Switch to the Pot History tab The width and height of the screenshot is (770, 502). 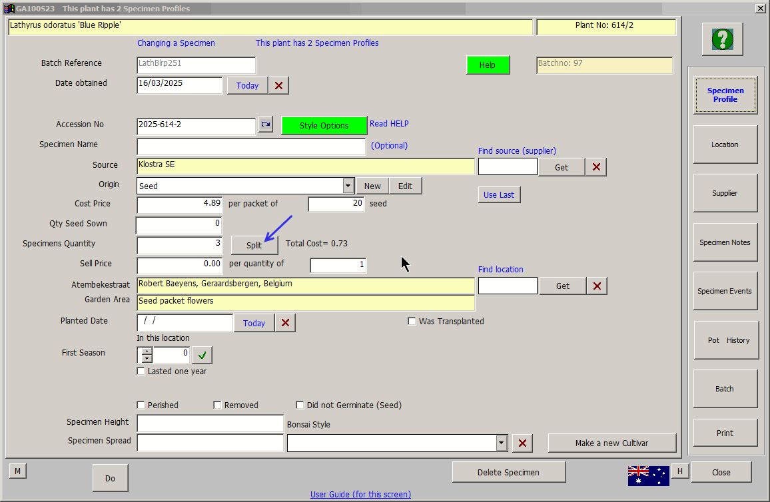[725, 340]
